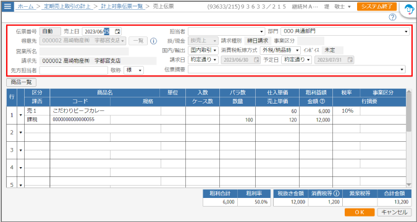Image resolution: width=417 pixels, height=222 pixels.
Task: Expand row 1 dropdown arrow
Action: (x=21, y=115)
